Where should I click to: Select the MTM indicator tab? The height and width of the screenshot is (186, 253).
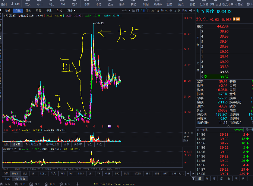click(x=156, y=173)
